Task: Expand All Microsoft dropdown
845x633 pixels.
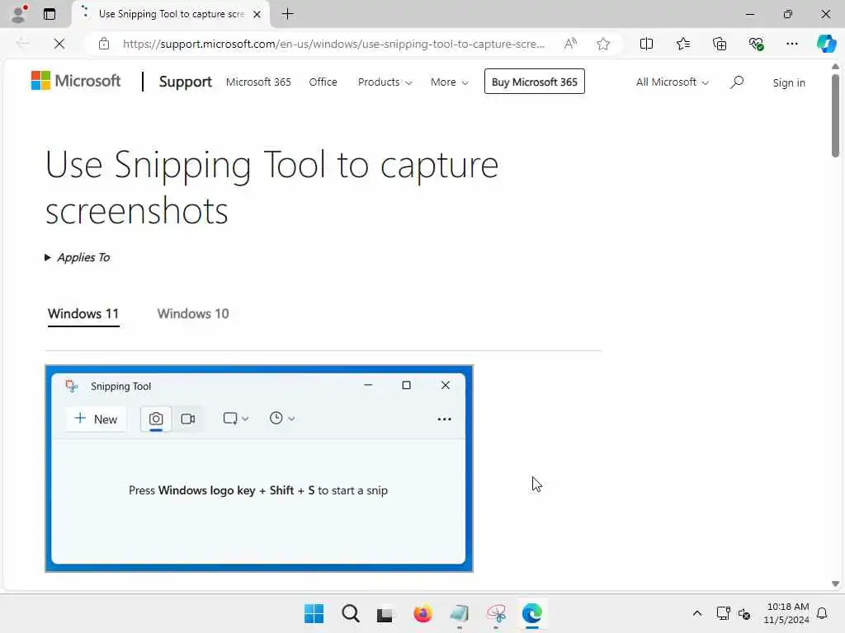Action: tap(672, 82)
